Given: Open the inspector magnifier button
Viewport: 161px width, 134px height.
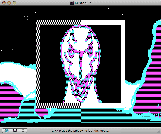Looking at the screenshot, I should [x=6, y=131].
